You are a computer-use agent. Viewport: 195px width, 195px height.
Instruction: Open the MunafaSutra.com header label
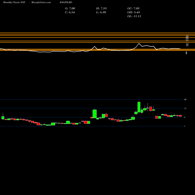pyautogui.click(x=41, y=2)
